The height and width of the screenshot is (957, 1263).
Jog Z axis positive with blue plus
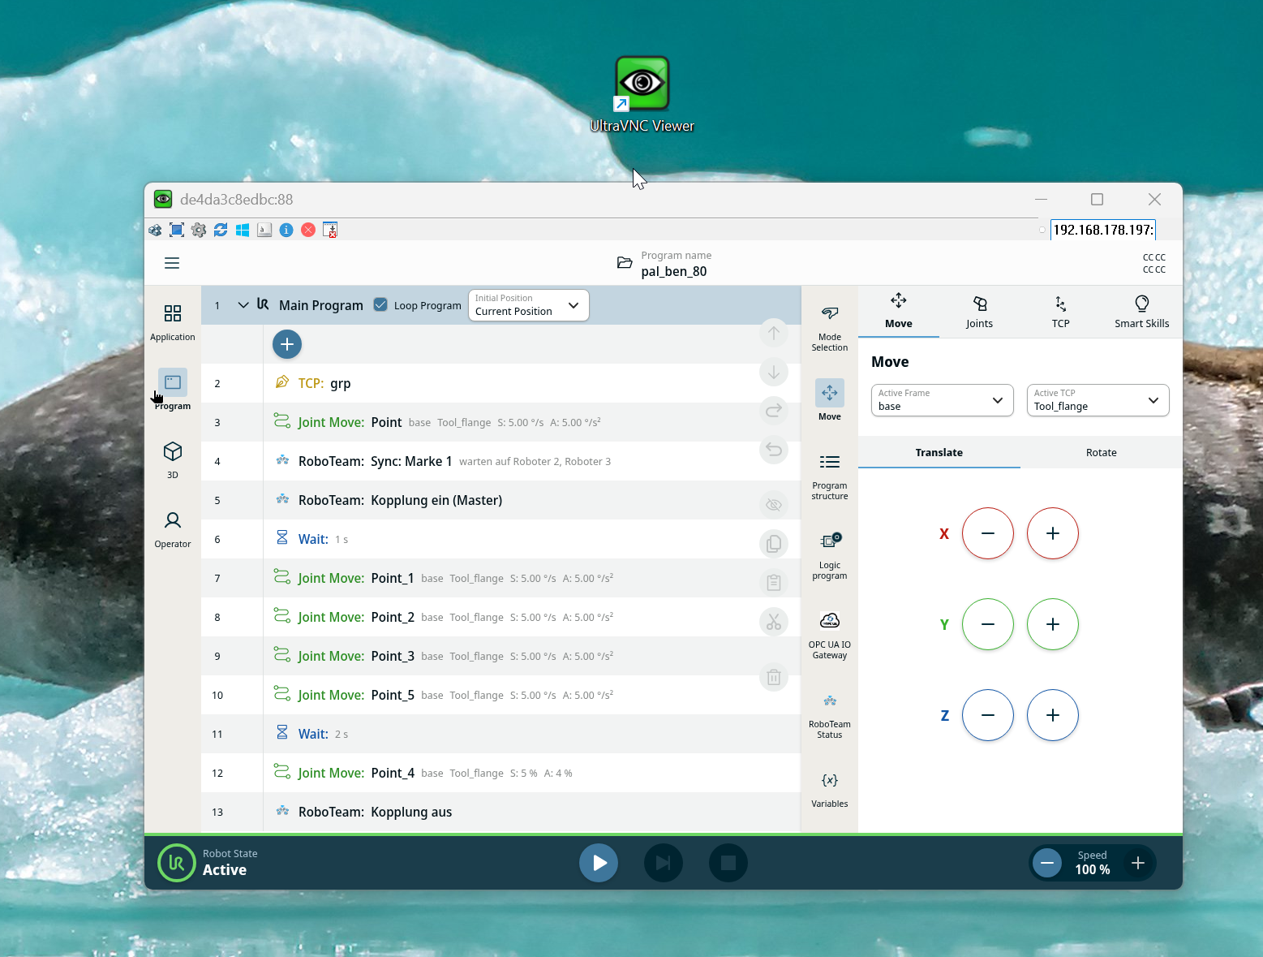click(x=1053, y=715)
